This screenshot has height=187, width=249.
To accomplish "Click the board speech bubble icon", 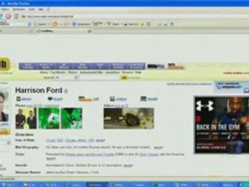I will click(x=50, y=99).
